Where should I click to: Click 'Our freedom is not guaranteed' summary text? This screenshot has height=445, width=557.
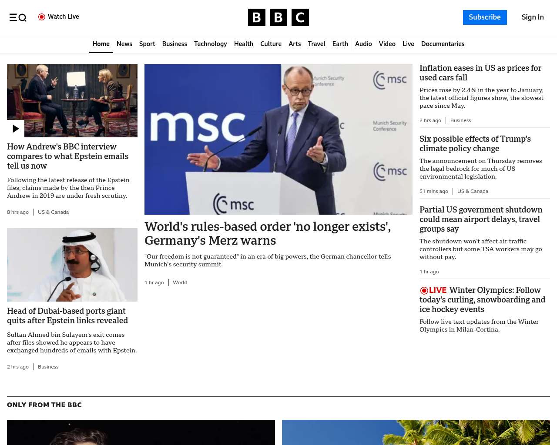pos(268,260)
